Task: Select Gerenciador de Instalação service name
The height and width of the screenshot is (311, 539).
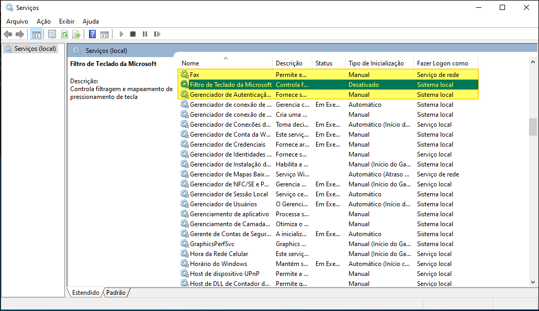Action: click(x=230, y=164)
